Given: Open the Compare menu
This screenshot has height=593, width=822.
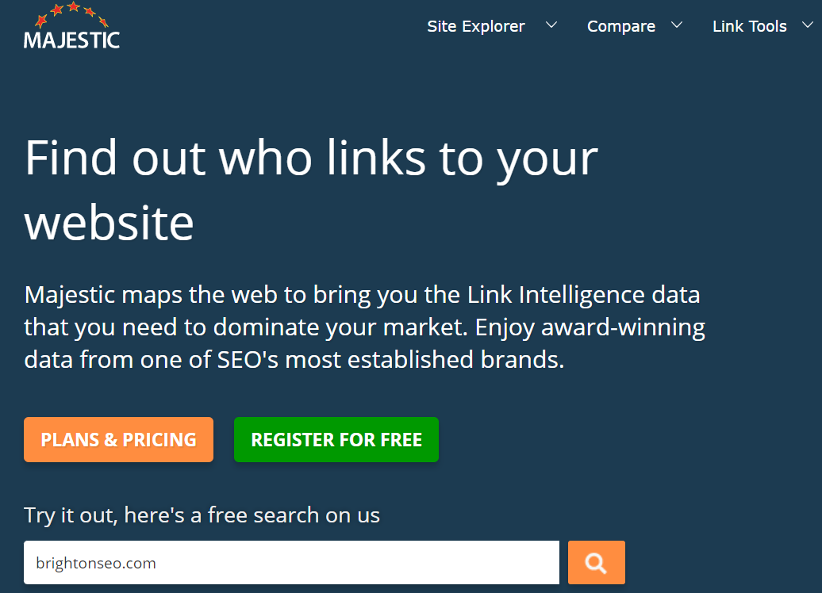Looking at the screenshot, I should point(620,26).
